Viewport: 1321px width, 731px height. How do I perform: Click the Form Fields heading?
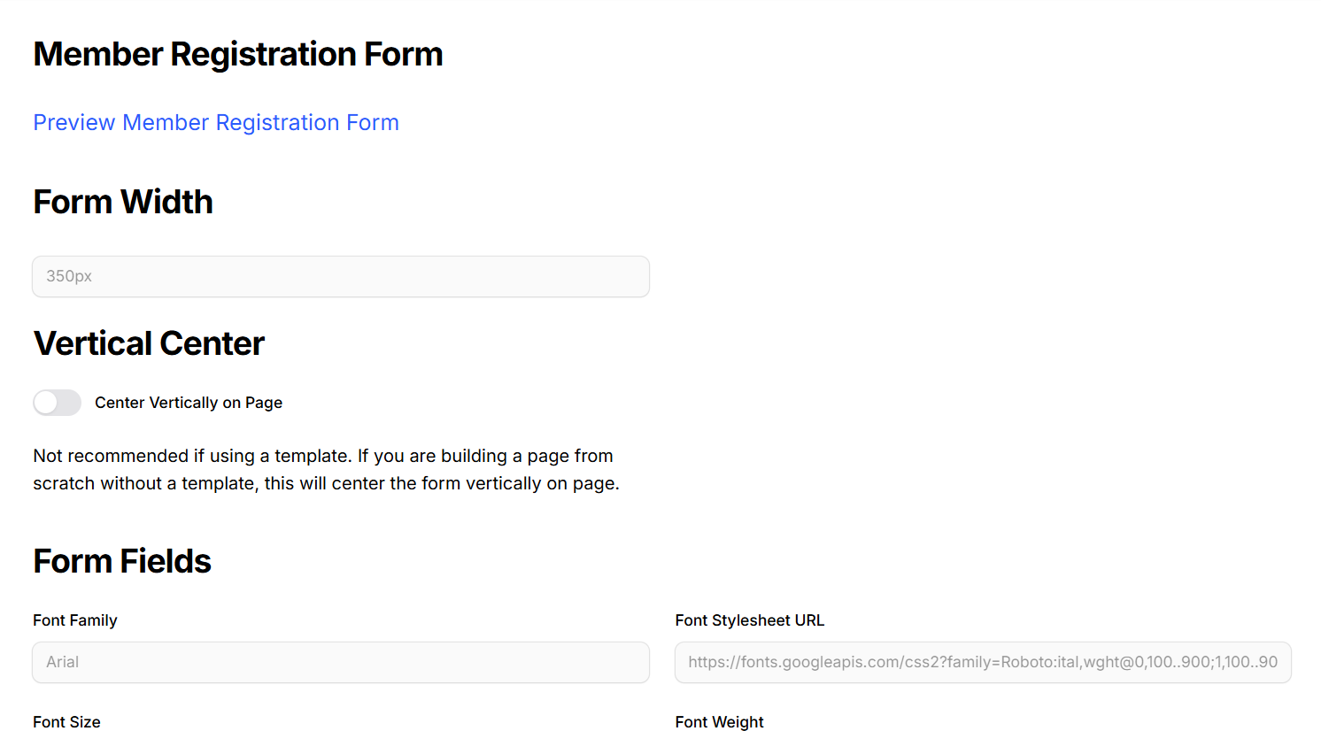[x=122, y=561]
